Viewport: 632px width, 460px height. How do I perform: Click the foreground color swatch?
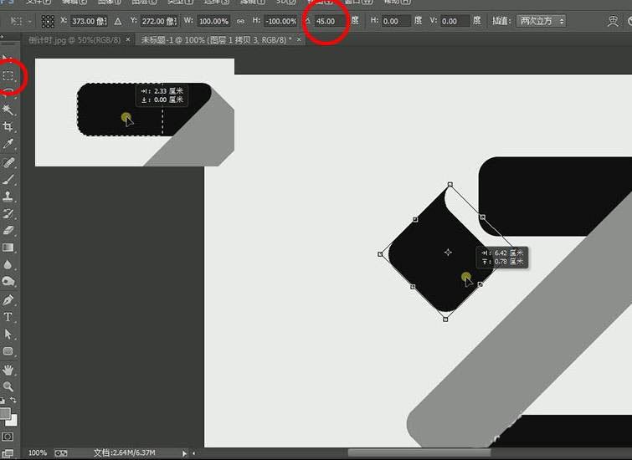coord(6,413)
